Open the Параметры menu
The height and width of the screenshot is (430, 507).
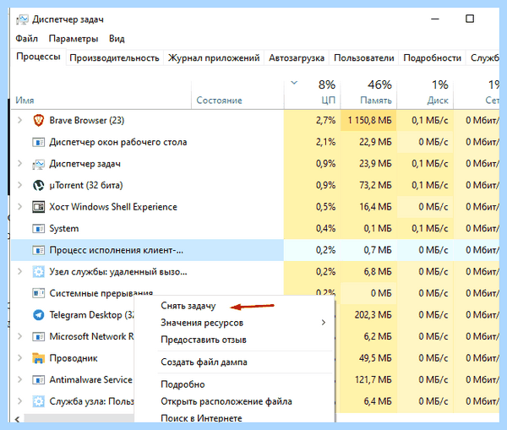pos(74,39)
